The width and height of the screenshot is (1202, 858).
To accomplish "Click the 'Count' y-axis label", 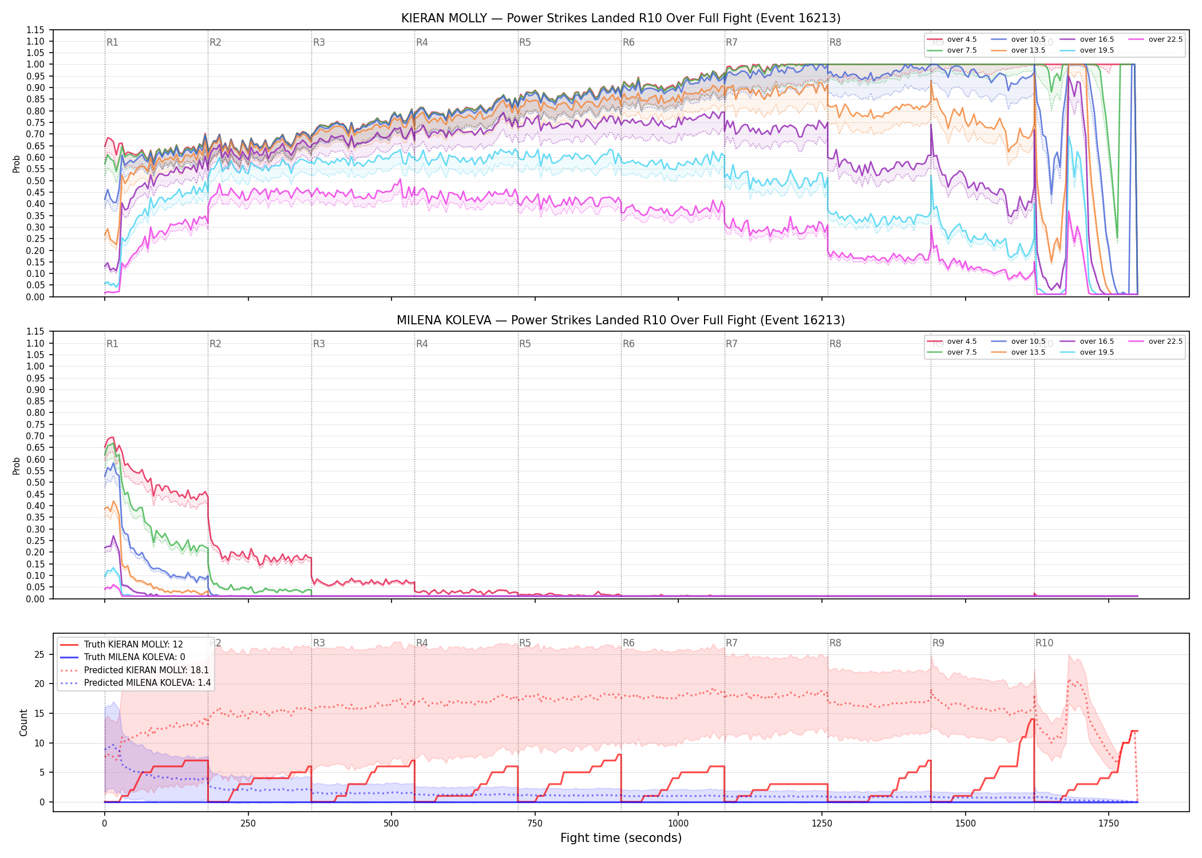I will pyautogui.click(x=23, y=722).
